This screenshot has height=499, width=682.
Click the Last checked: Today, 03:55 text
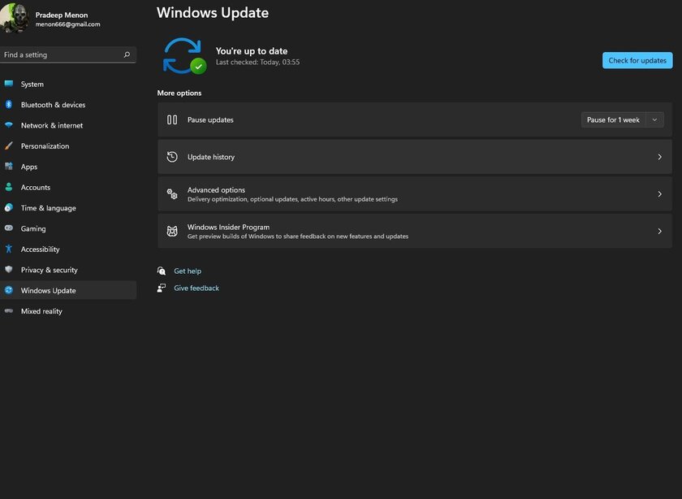[x=257, y=62]
